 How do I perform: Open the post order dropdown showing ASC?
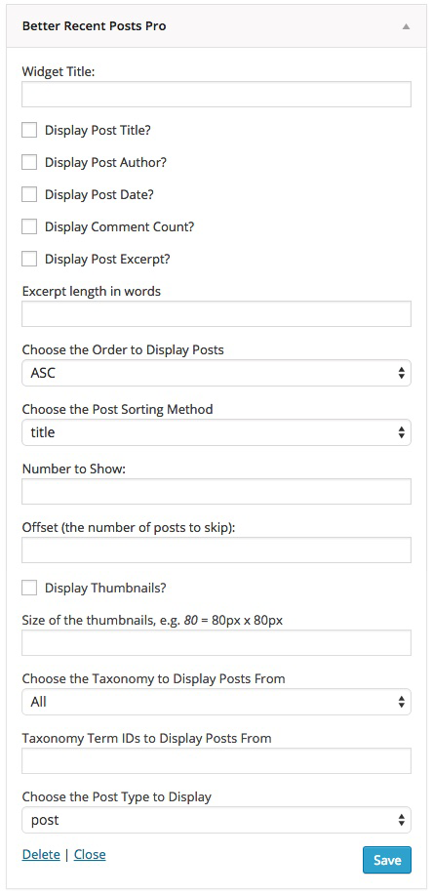(x=216, y=373)
